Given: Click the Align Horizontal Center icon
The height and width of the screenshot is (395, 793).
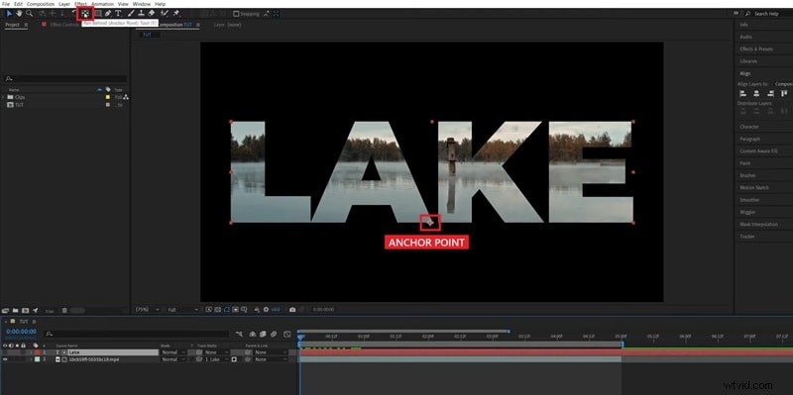Looking at the screenshot, I should [756, 93].
